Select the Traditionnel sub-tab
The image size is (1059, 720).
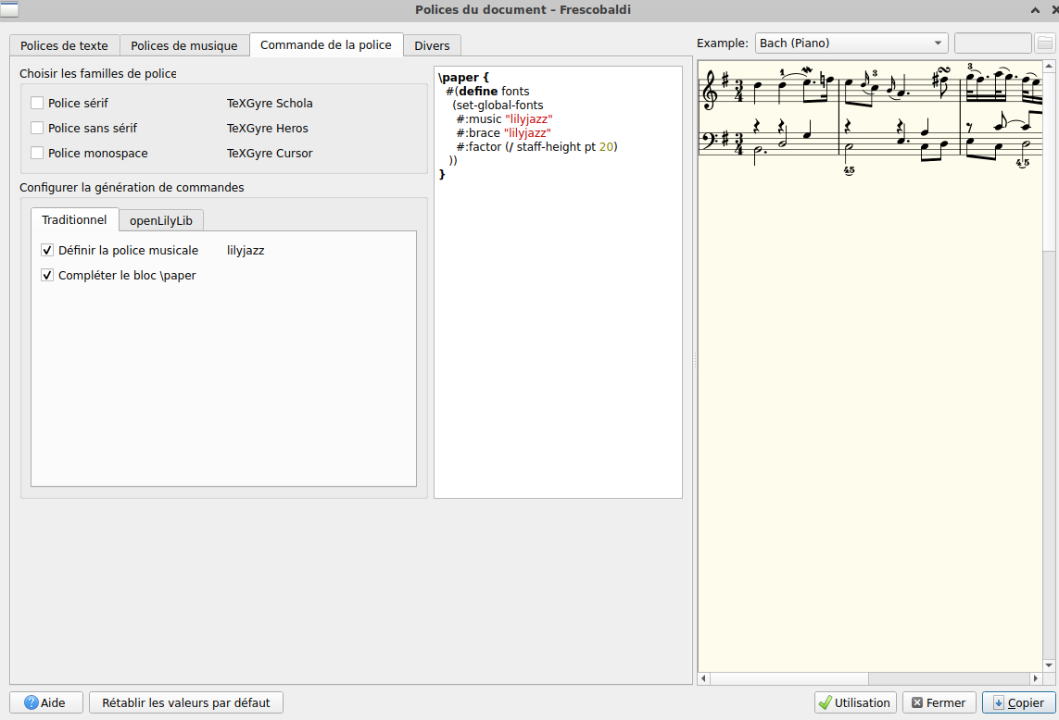click(x=74, y=219)
